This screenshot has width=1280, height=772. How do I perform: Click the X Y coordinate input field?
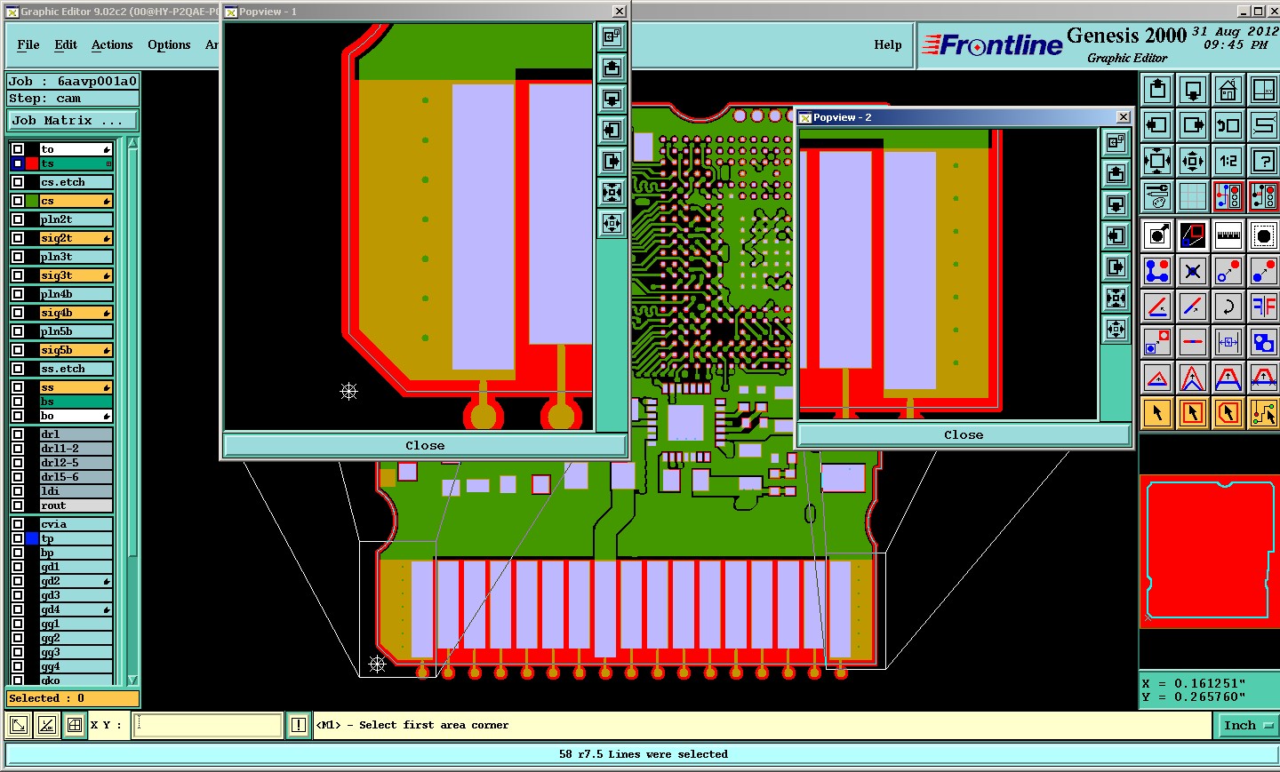[208, 726]
